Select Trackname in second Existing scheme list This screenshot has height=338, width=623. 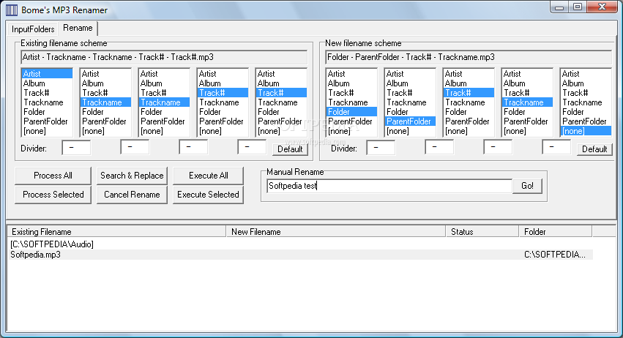pyautogui.click(x=105, y=102)
